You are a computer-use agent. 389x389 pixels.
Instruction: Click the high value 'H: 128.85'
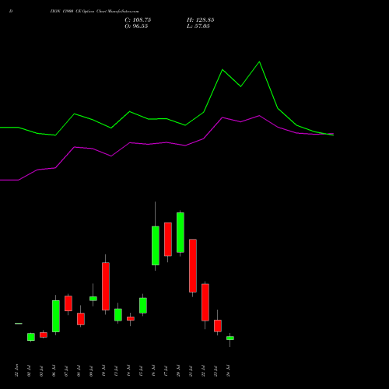click(x=201, y=20)
